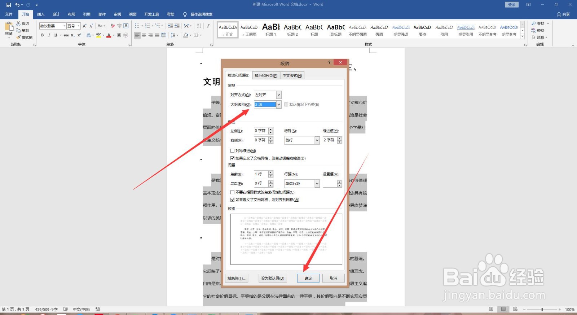Click the zoom slider handle
This screenshot has width=577, height=315.
coord(542,309)
